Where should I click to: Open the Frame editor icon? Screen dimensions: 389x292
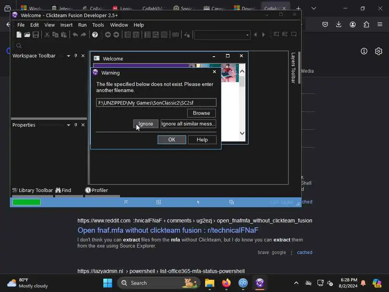tap(136, 35)
